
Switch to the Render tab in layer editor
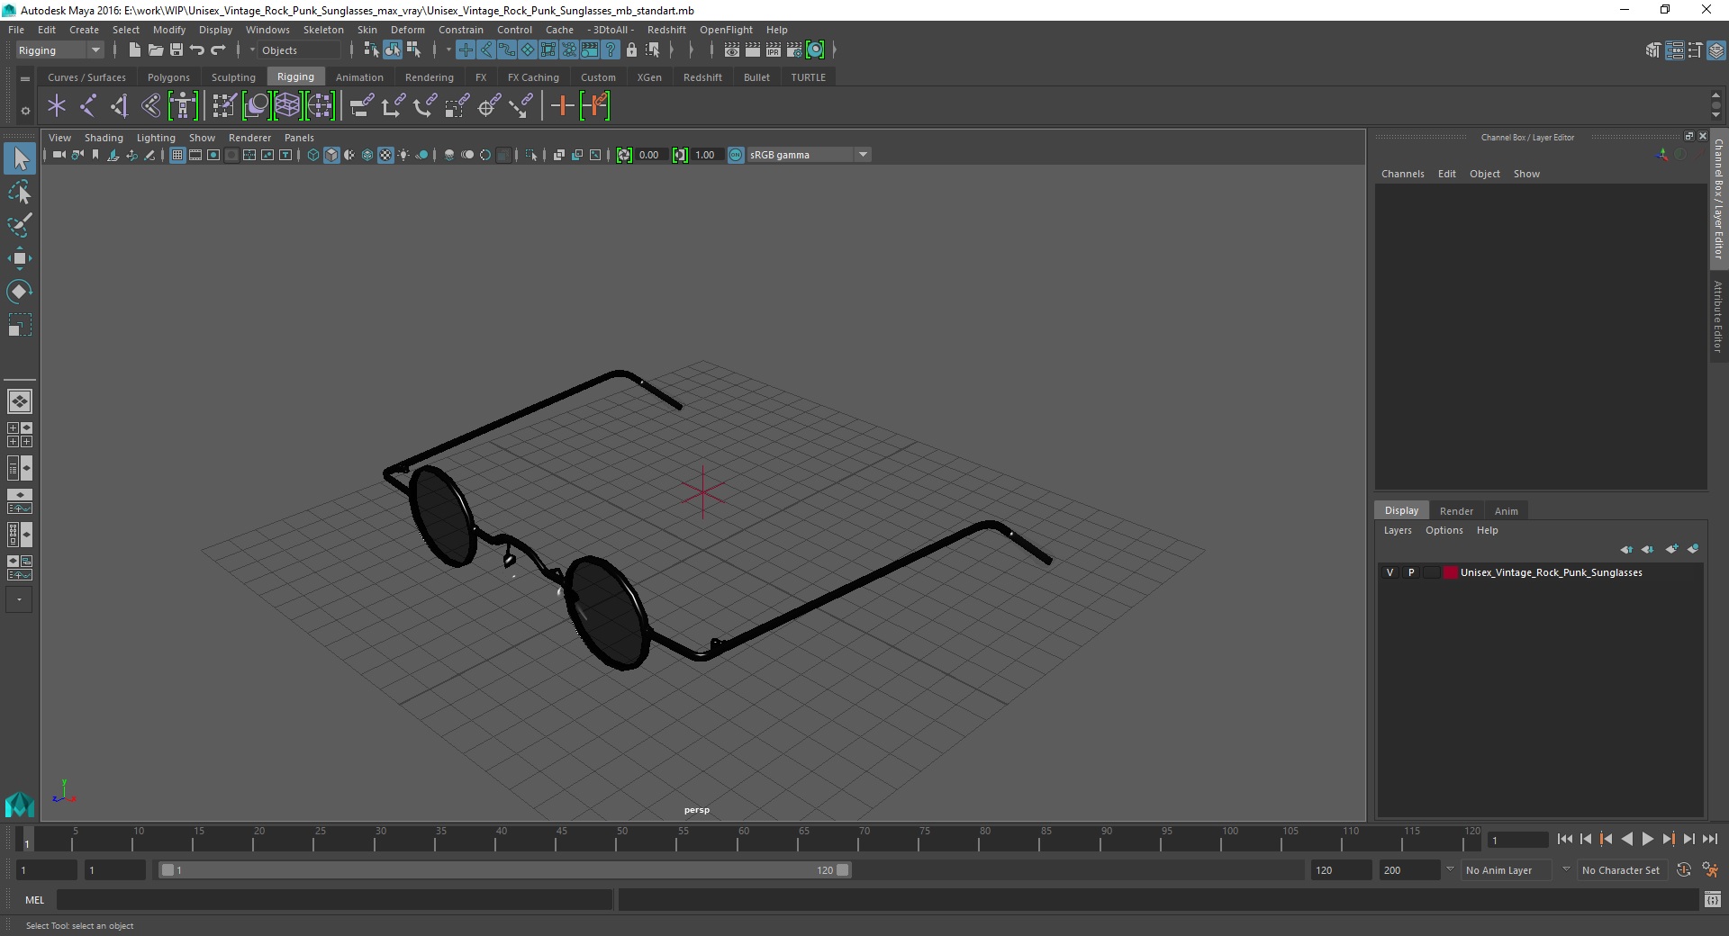pyautogui.click(x=1456, y=510)
